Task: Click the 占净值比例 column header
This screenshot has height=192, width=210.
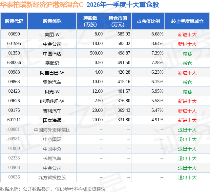Action: pos(148,21)
